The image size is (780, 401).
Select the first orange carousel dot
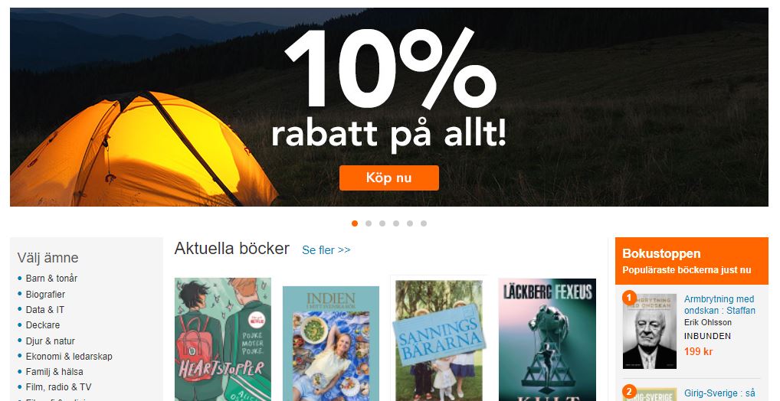pos(355,223)
